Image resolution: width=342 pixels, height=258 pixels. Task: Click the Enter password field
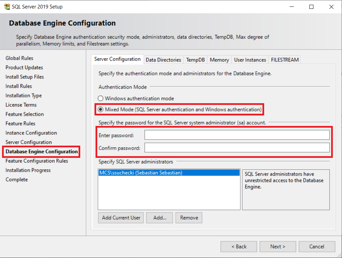[237, 135]
